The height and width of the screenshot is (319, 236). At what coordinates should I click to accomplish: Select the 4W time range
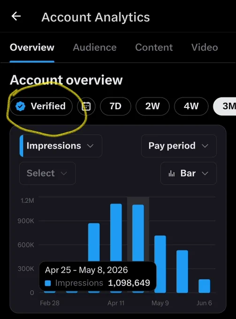(x=191, y=106)
